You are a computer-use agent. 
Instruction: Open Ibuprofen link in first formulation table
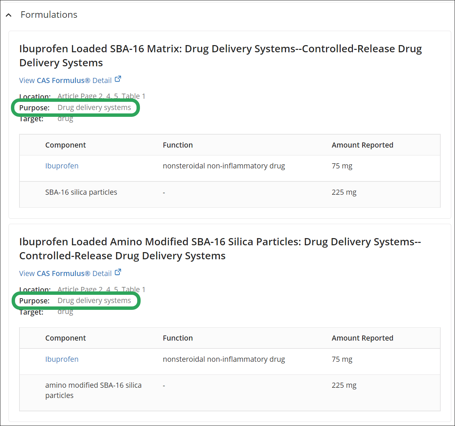(62, 166)
